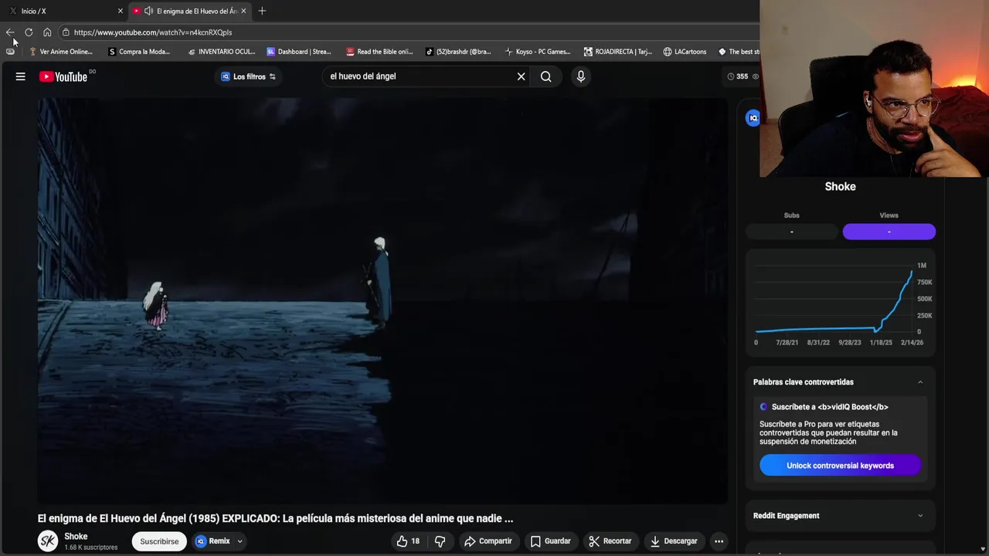Go back with the browser back arrow

click(x=10, y=32)
